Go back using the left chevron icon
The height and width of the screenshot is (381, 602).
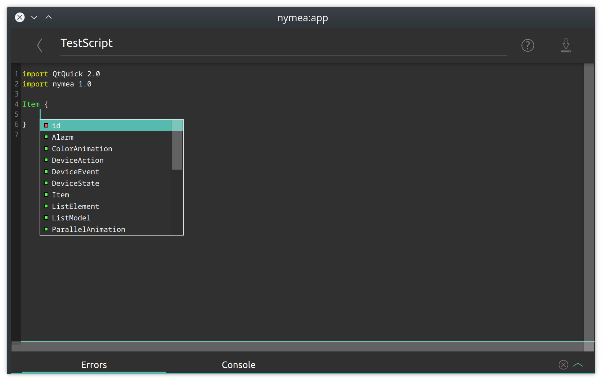coord(40,45)
